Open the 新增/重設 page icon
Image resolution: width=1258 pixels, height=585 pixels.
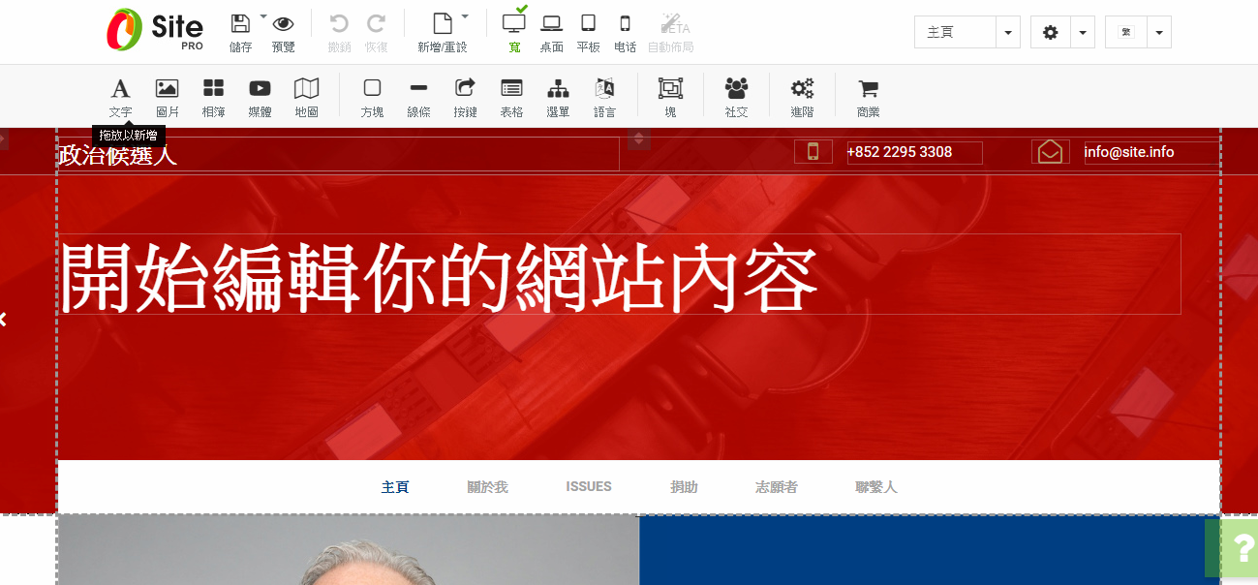pos(442,24)
